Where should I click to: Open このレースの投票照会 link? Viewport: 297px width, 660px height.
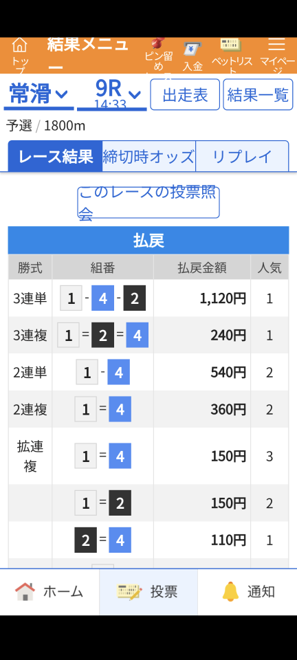(x=148, y=202)
